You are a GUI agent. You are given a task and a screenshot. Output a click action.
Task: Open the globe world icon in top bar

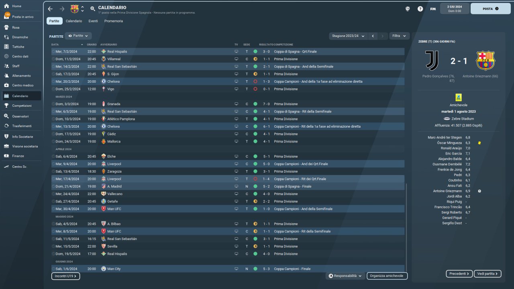tap(408, 9)
